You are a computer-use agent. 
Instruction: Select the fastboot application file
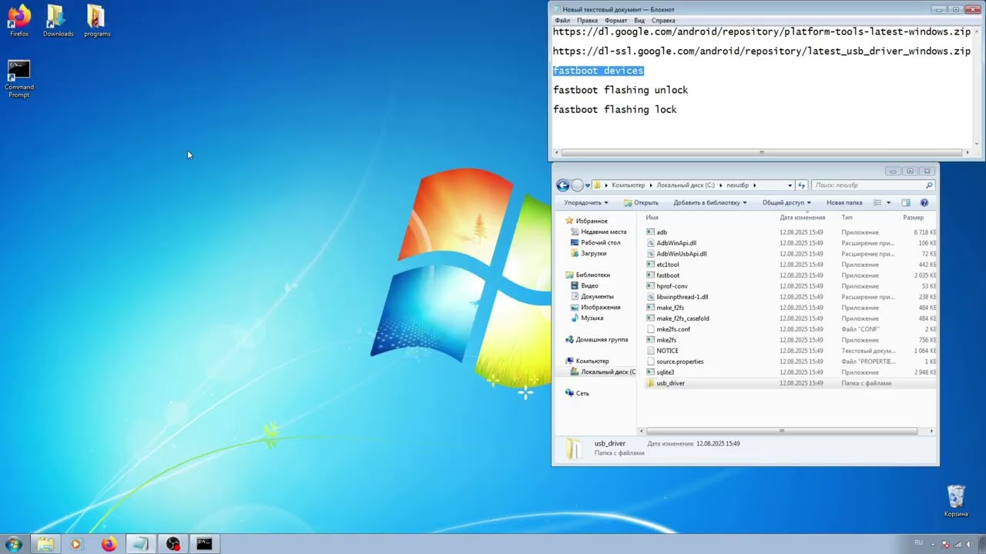[668, 275]
